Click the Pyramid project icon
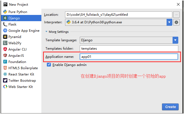184x114 pixels. [5, 37]
